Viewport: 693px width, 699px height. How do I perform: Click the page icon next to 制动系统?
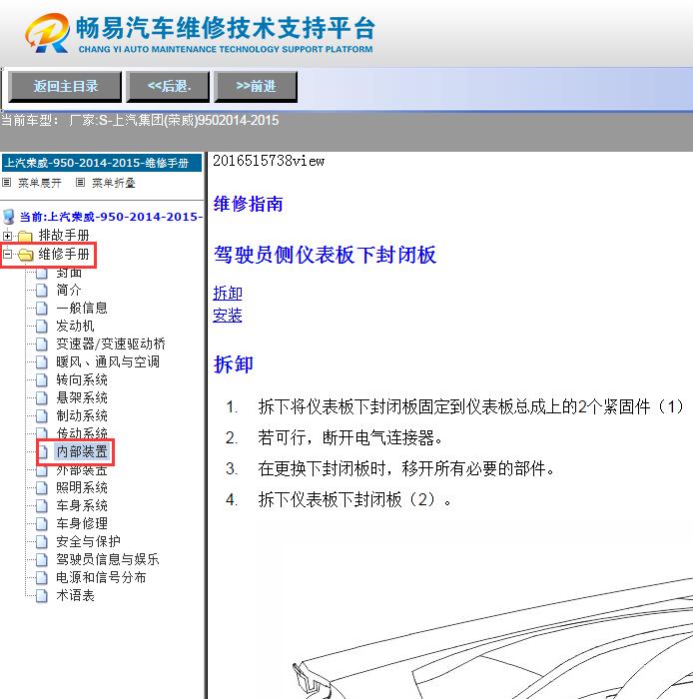tap(42, 416)
